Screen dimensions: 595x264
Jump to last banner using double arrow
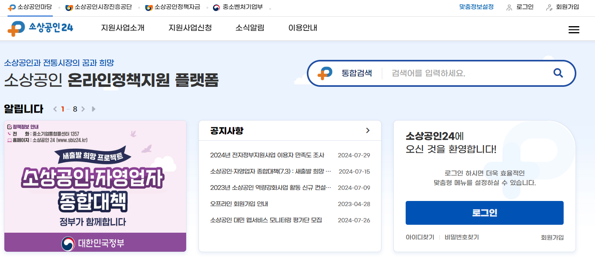pos(93,109)
